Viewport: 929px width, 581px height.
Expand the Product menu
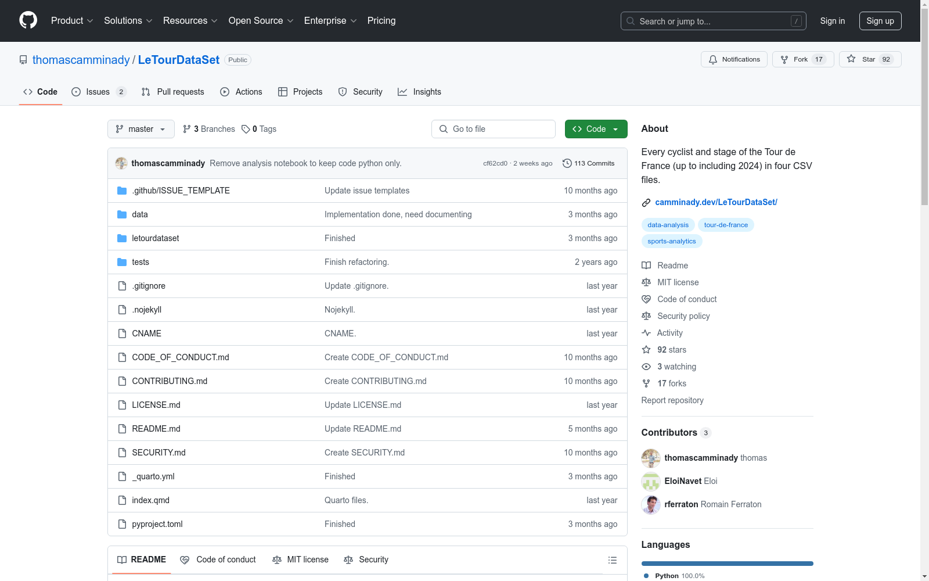(x=72, y=20)
